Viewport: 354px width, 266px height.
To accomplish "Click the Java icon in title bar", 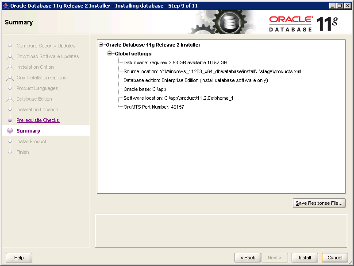I will coord(6,6).
